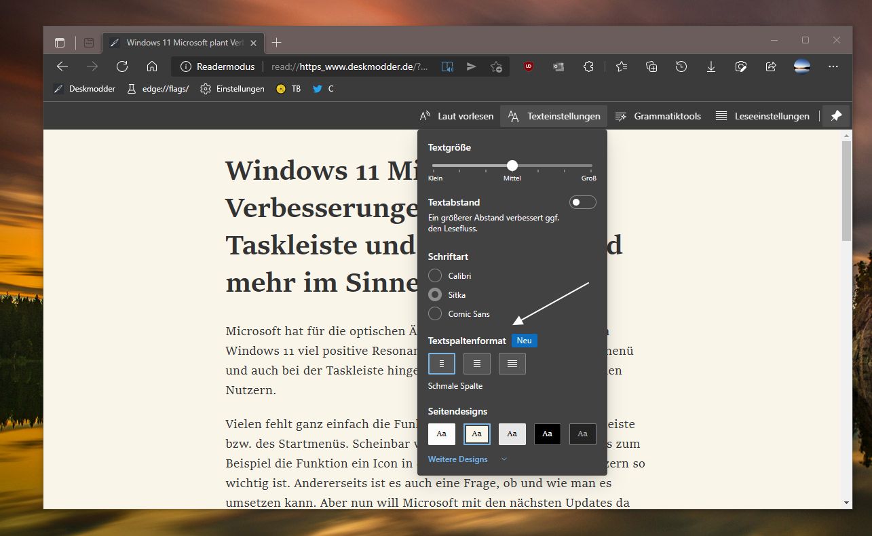The image size is (872, 536).
Task: Open the uBlock Origin extension icon
Action: [x=529, y=66]
